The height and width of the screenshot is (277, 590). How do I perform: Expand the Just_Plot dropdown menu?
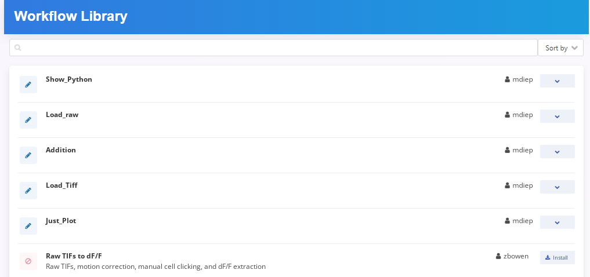click(557, 223)
